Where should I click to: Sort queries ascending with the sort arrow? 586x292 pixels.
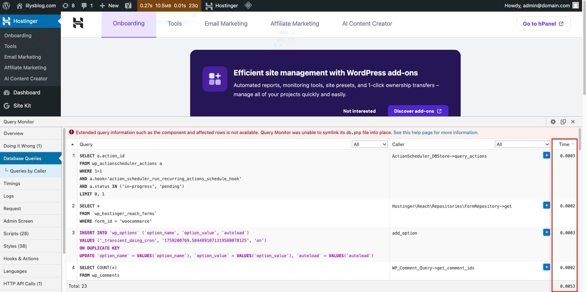(72, 144)
